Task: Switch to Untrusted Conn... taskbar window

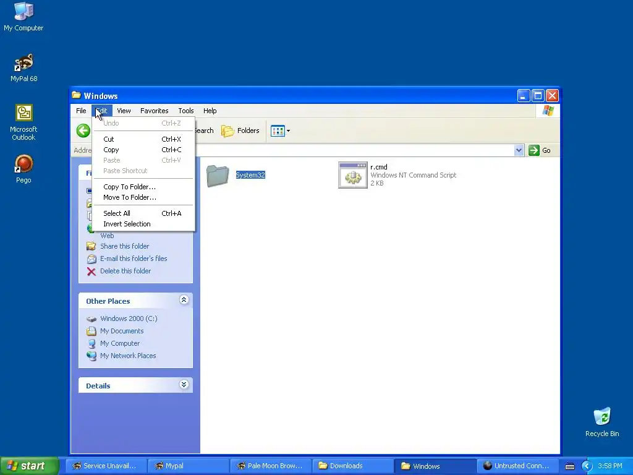Action: click(x=517, y=466)
